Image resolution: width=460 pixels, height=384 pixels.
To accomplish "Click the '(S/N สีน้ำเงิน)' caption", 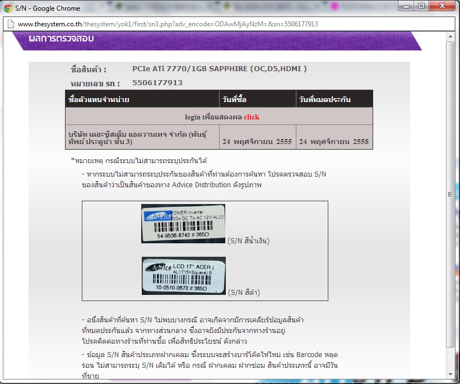I will pyautogui.click(x=248, y=240).
